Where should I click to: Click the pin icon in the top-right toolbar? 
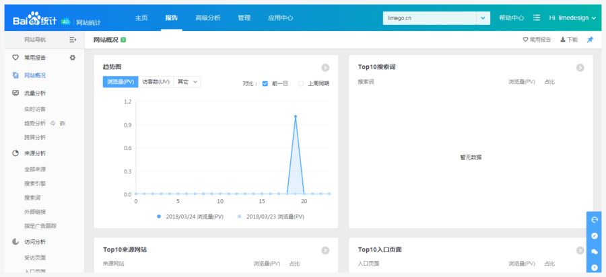(x=590, y=40)
